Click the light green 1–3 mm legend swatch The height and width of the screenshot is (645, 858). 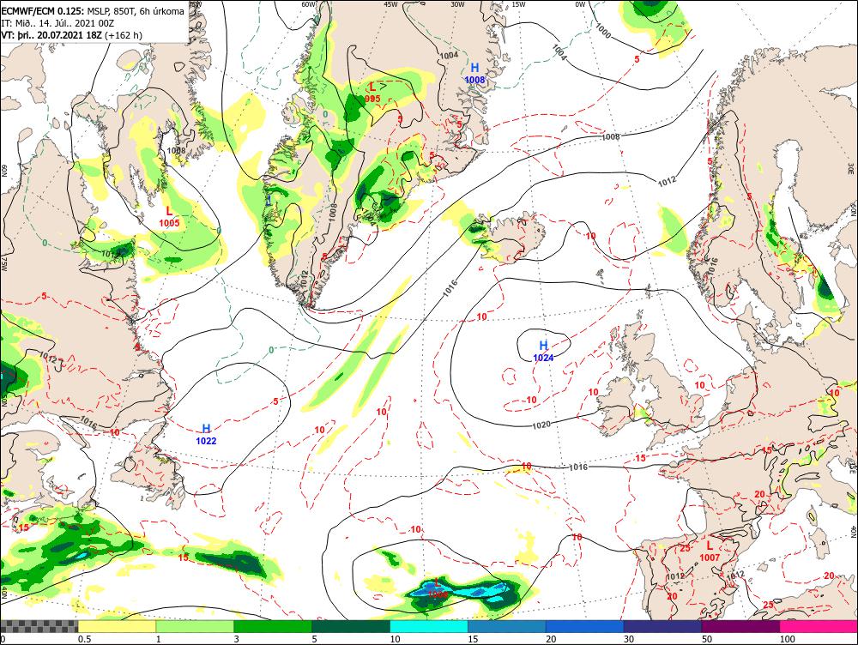tap(195, 626)
